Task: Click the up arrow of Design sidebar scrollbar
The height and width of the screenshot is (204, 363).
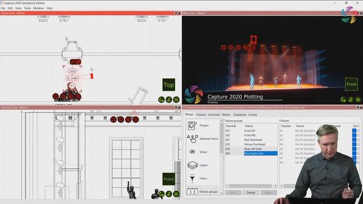Action: tap(221, 121)
